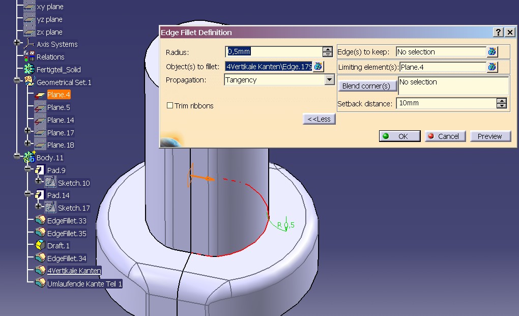Select the Umlaufende Kante Teil 1 label
519x316 pixels.
[85, 284]
